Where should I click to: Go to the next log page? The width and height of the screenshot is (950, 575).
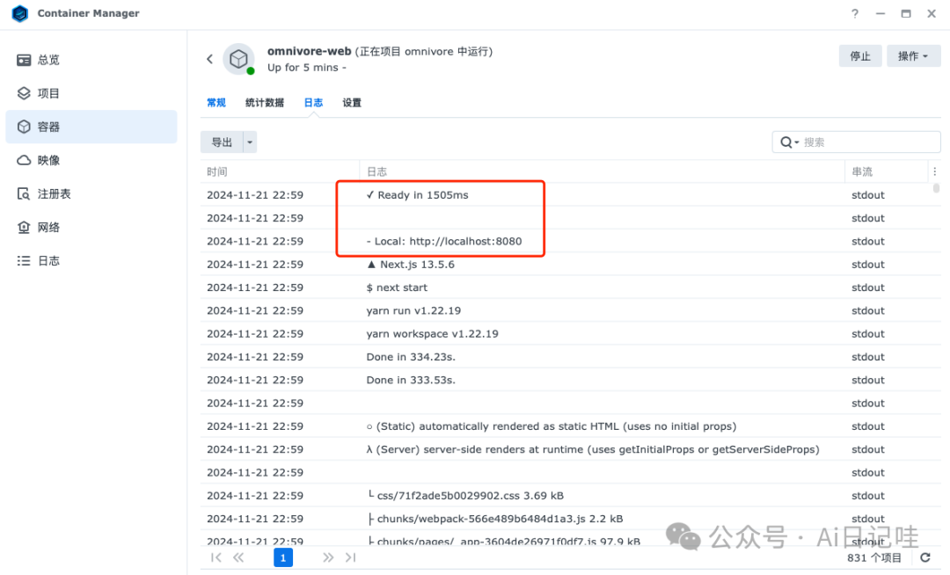tap(328, 557)
